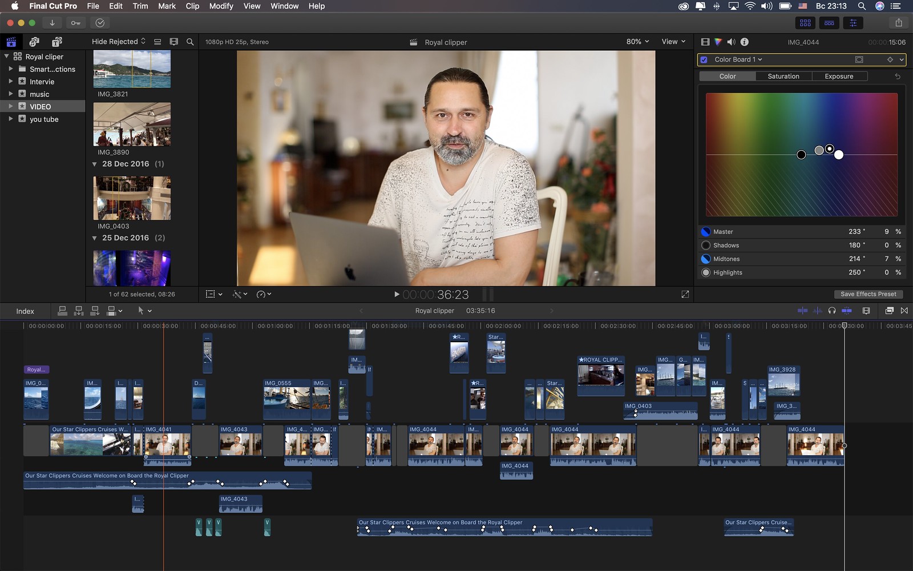Switch to the Exposure tab
Screen dimensions: 913x571
(x=839, y=77)
